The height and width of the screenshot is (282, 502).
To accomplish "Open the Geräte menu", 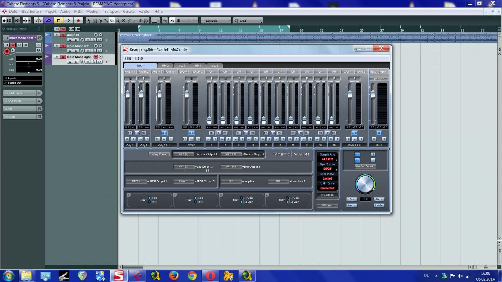I will [x=129, y=11].
